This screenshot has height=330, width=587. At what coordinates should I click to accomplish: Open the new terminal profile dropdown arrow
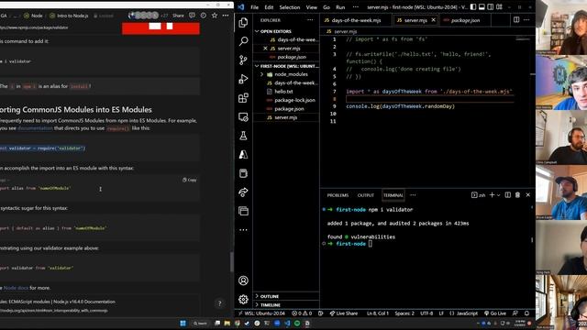point(498,195)
